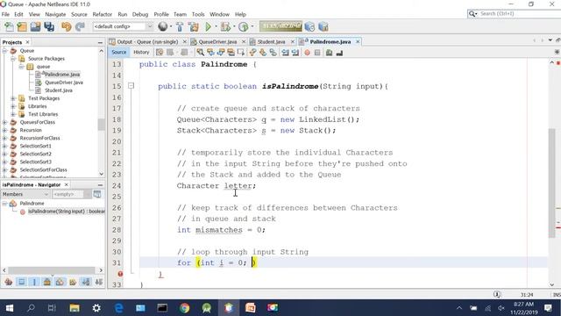Open the Members dropdown in Navigator
The width and height of the screenshot is (561, 316).
coord(25,194)
